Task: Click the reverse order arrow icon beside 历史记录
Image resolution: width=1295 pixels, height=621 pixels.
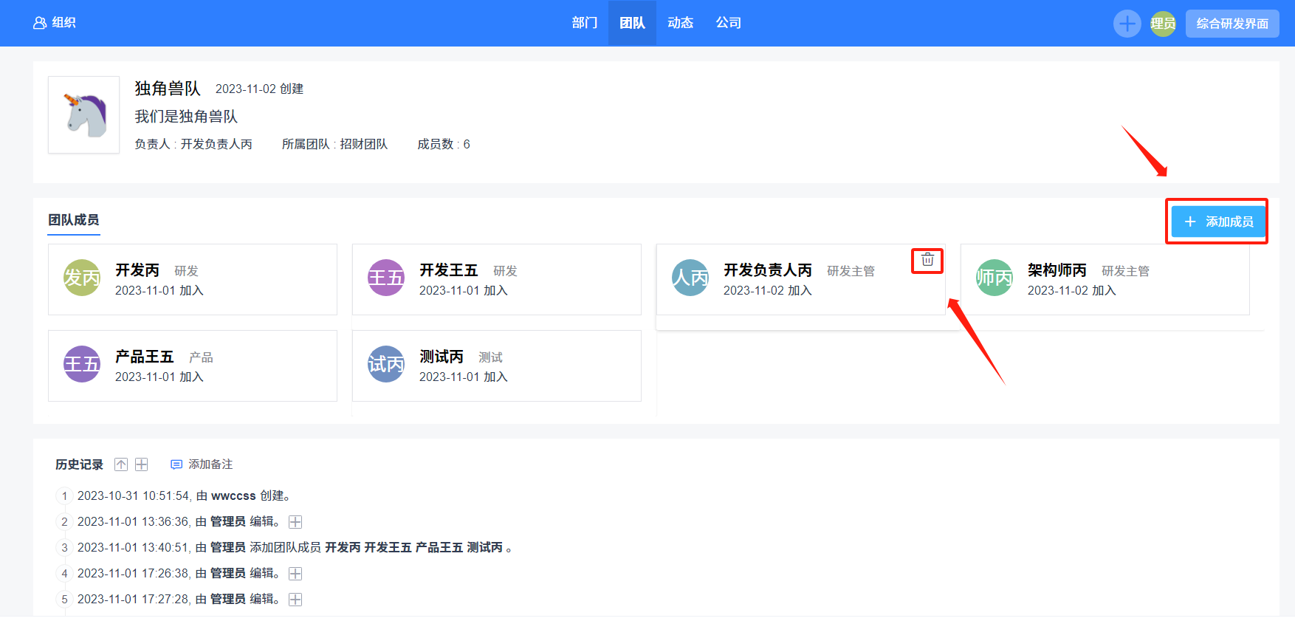Action: [x=121, y=464]
